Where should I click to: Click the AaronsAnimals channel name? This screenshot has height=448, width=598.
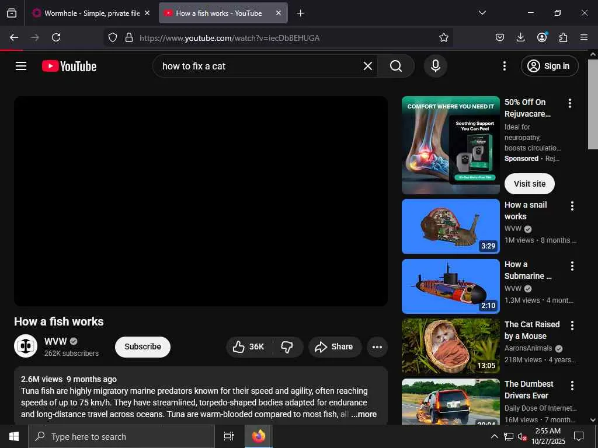tap(528, 348)
